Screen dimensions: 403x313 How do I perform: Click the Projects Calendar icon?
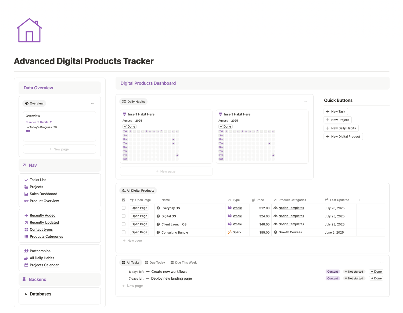26,265
